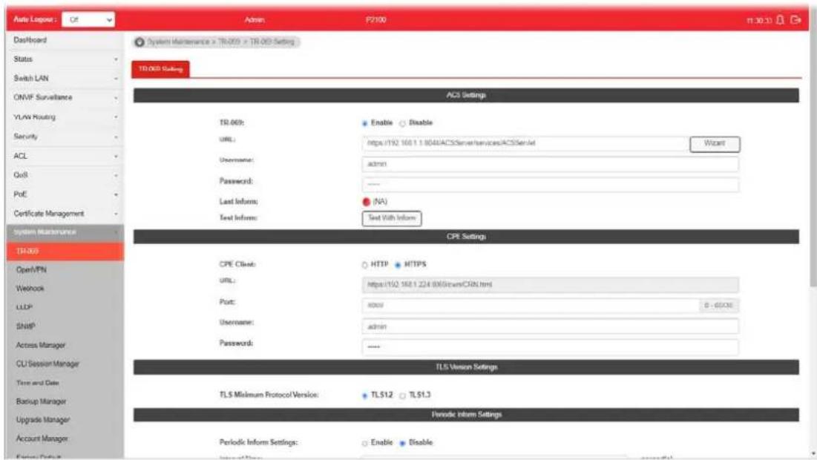
Task: Click CPE Username input field
Action: click(x=550, y=326)
